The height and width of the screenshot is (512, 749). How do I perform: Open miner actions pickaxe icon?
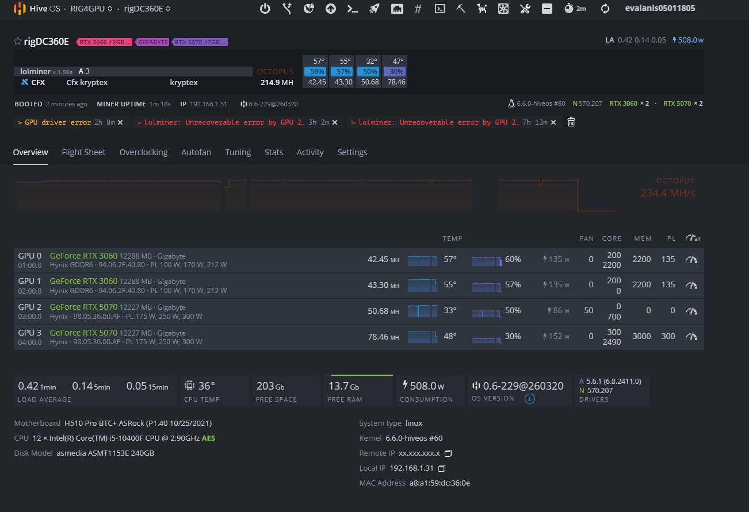pyautogui.click(x=461, y=9)
